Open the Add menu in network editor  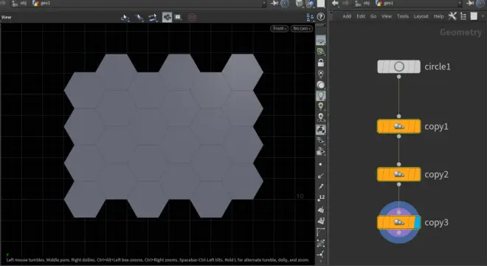[347, 16]
